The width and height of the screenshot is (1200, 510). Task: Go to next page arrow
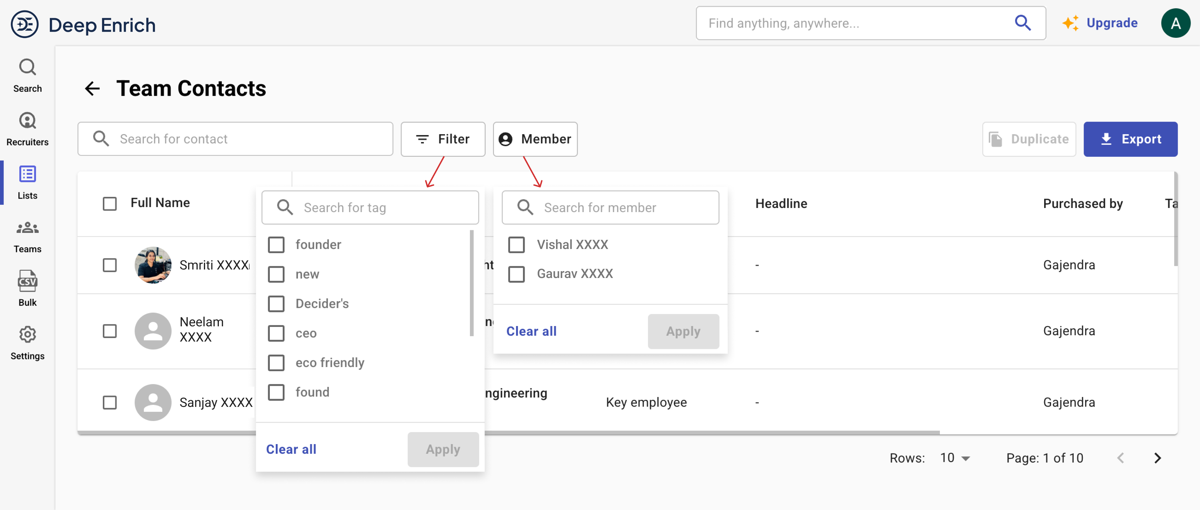point(1157,458)
